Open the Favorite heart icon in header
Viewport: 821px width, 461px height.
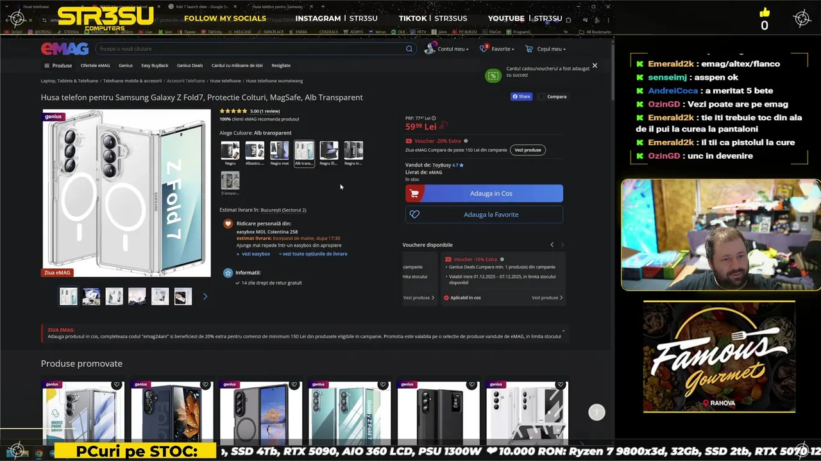tap(484, 49)
